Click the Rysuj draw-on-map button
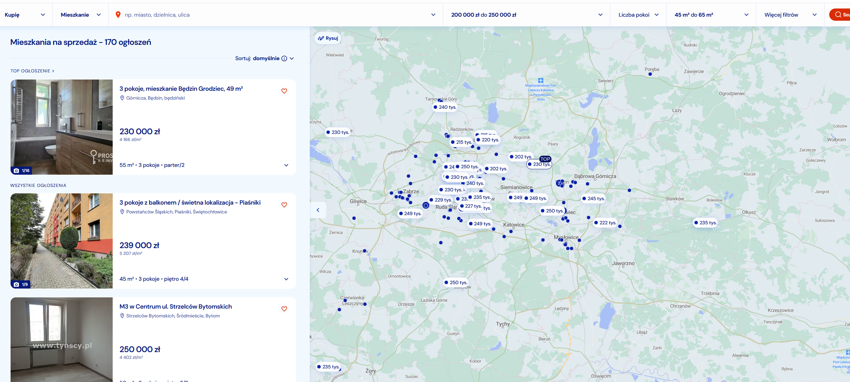This screenshot has width=850, height=382. 328,38
